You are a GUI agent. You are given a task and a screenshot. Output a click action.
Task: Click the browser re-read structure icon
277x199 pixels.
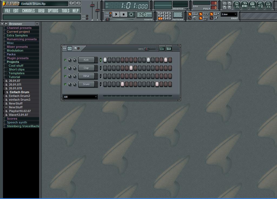pyautogui.click(x=6, y=23)
